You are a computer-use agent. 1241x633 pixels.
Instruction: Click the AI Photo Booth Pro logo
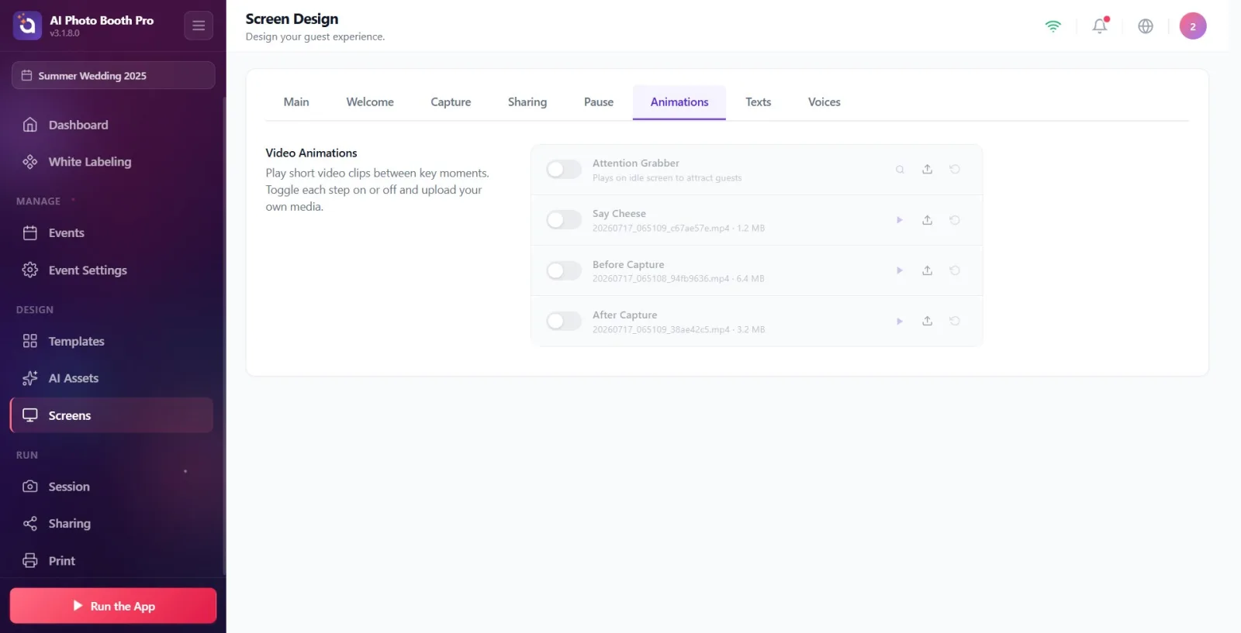(27, 26)
